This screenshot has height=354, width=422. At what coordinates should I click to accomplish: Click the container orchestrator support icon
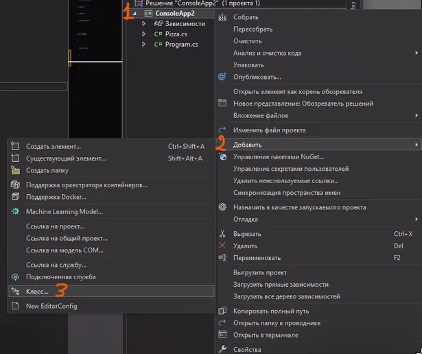[15, 185]
